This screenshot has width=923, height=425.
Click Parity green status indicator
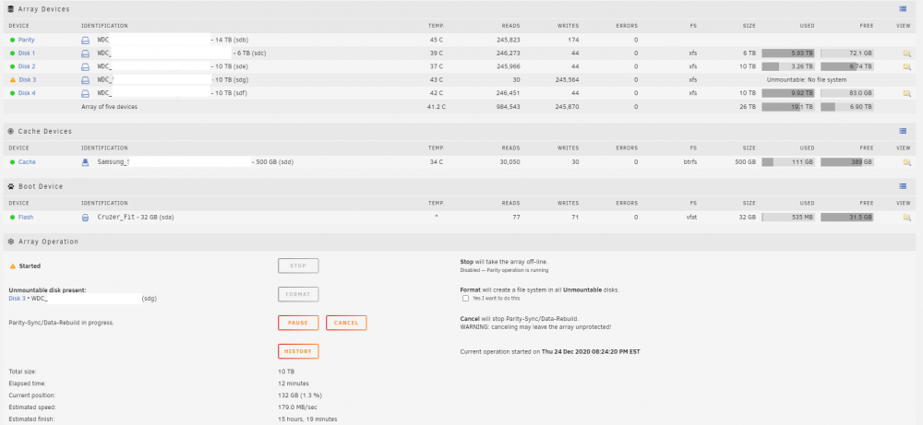click(12, 40)
